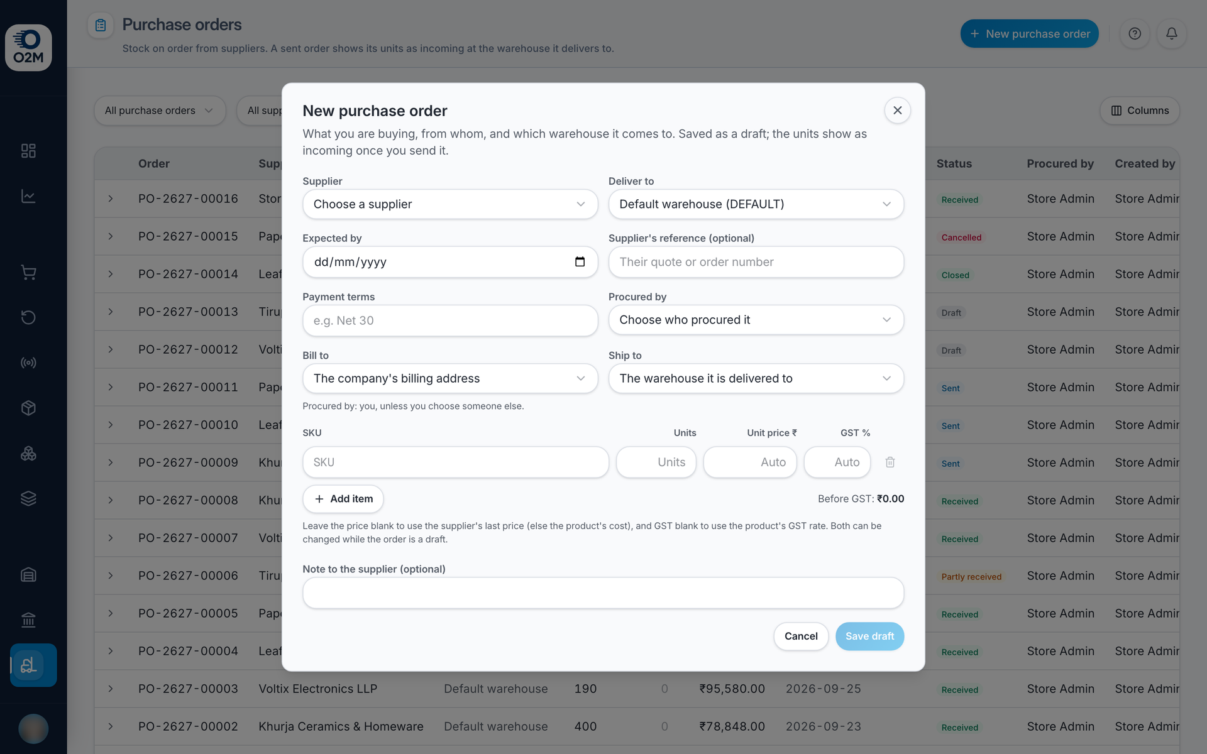Open the stacked cubes icon in sidebar
This screenshot has height=754, width=1207.
[28, 453]
